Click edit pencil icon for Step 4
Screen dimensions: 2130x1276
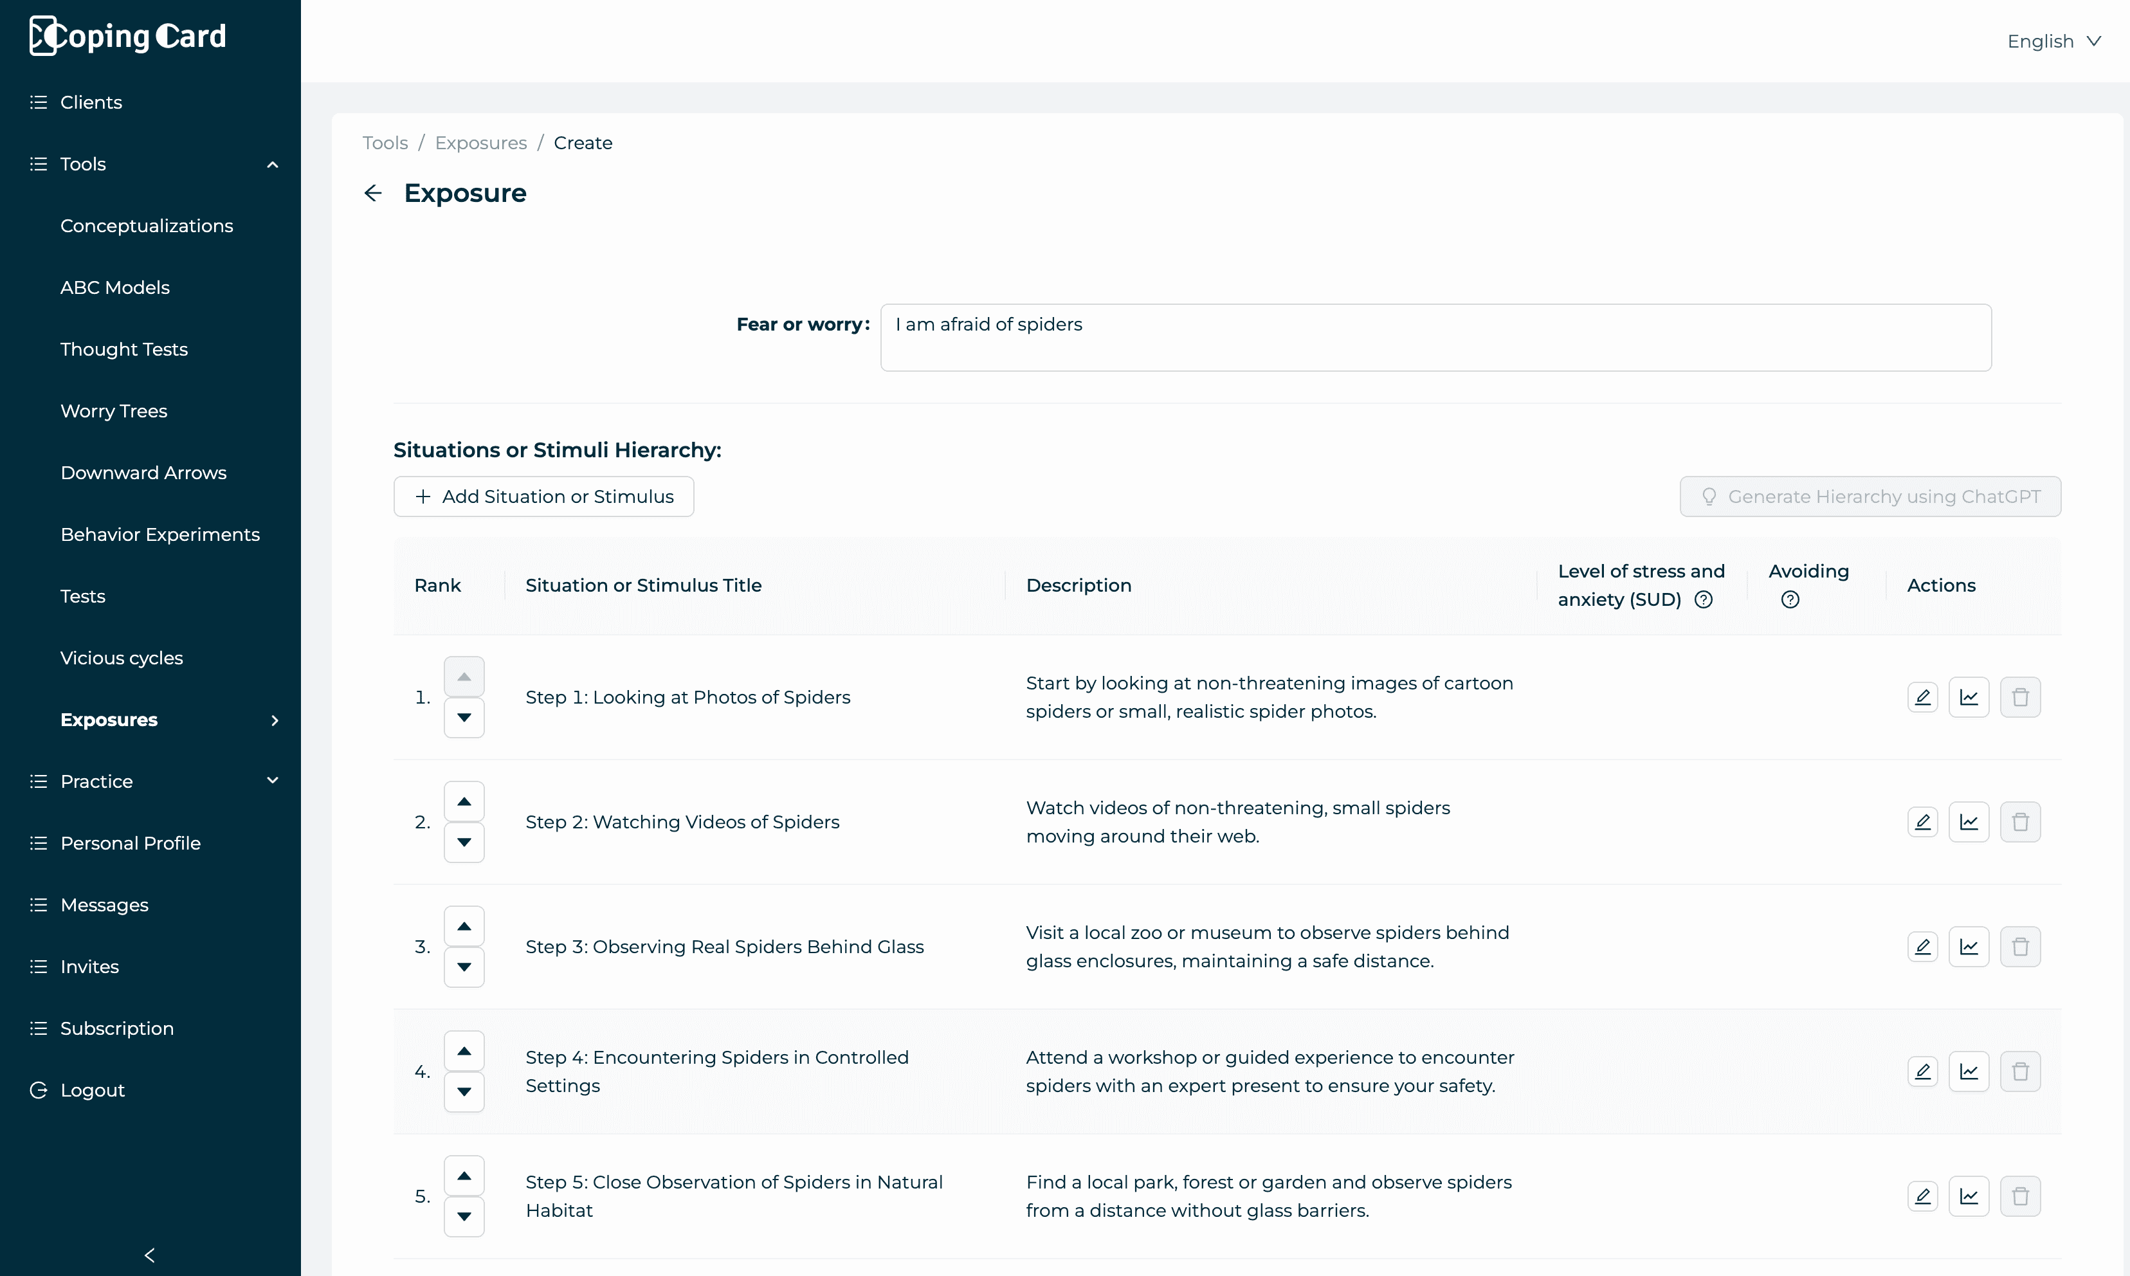[1922, 1071]
